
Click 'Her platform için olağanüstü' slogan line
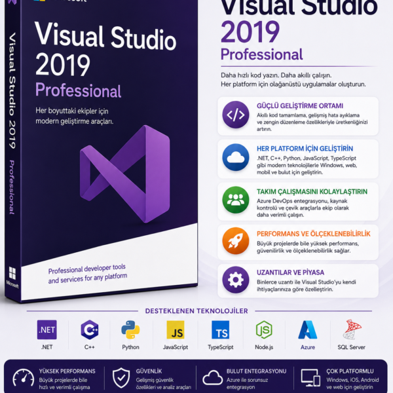pos(293,84)
